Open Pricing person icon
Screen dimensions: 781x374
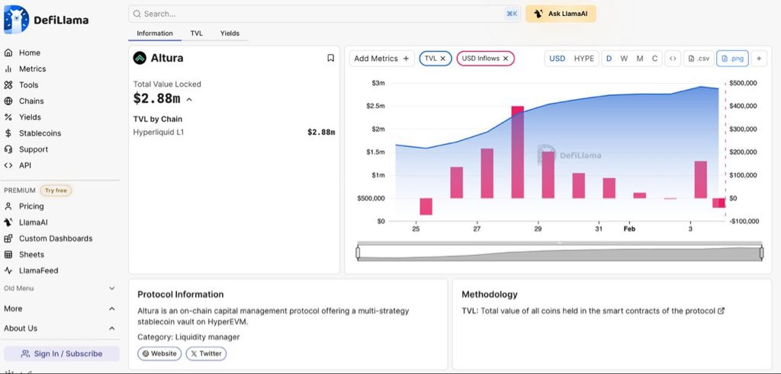8,206
